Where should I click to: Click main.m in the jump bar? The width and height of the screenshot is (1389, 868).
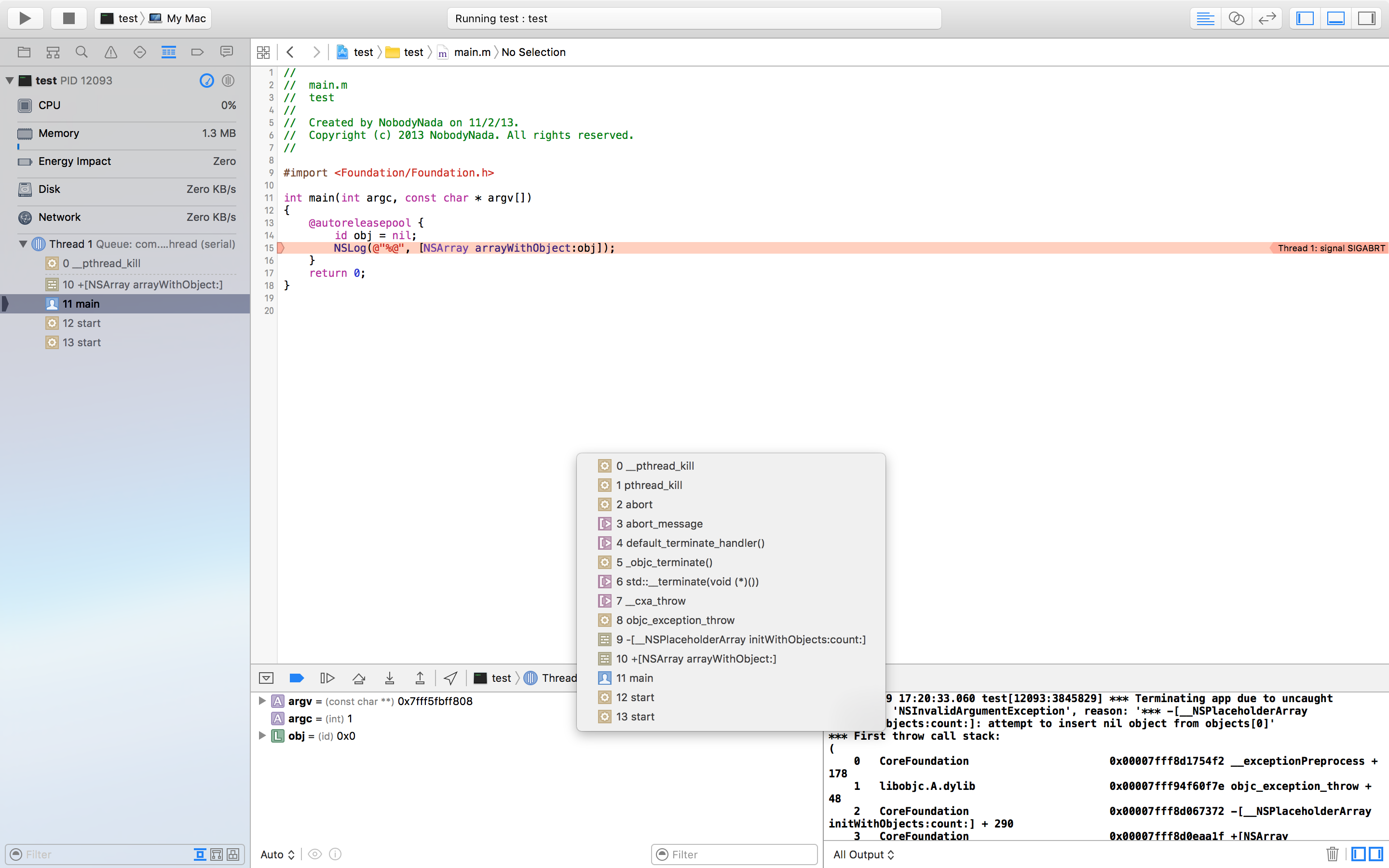(471, 52)
